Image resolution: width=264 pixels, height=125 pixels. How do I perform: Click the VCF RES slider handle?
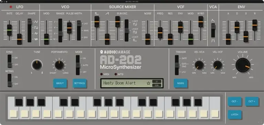[170, 39]
